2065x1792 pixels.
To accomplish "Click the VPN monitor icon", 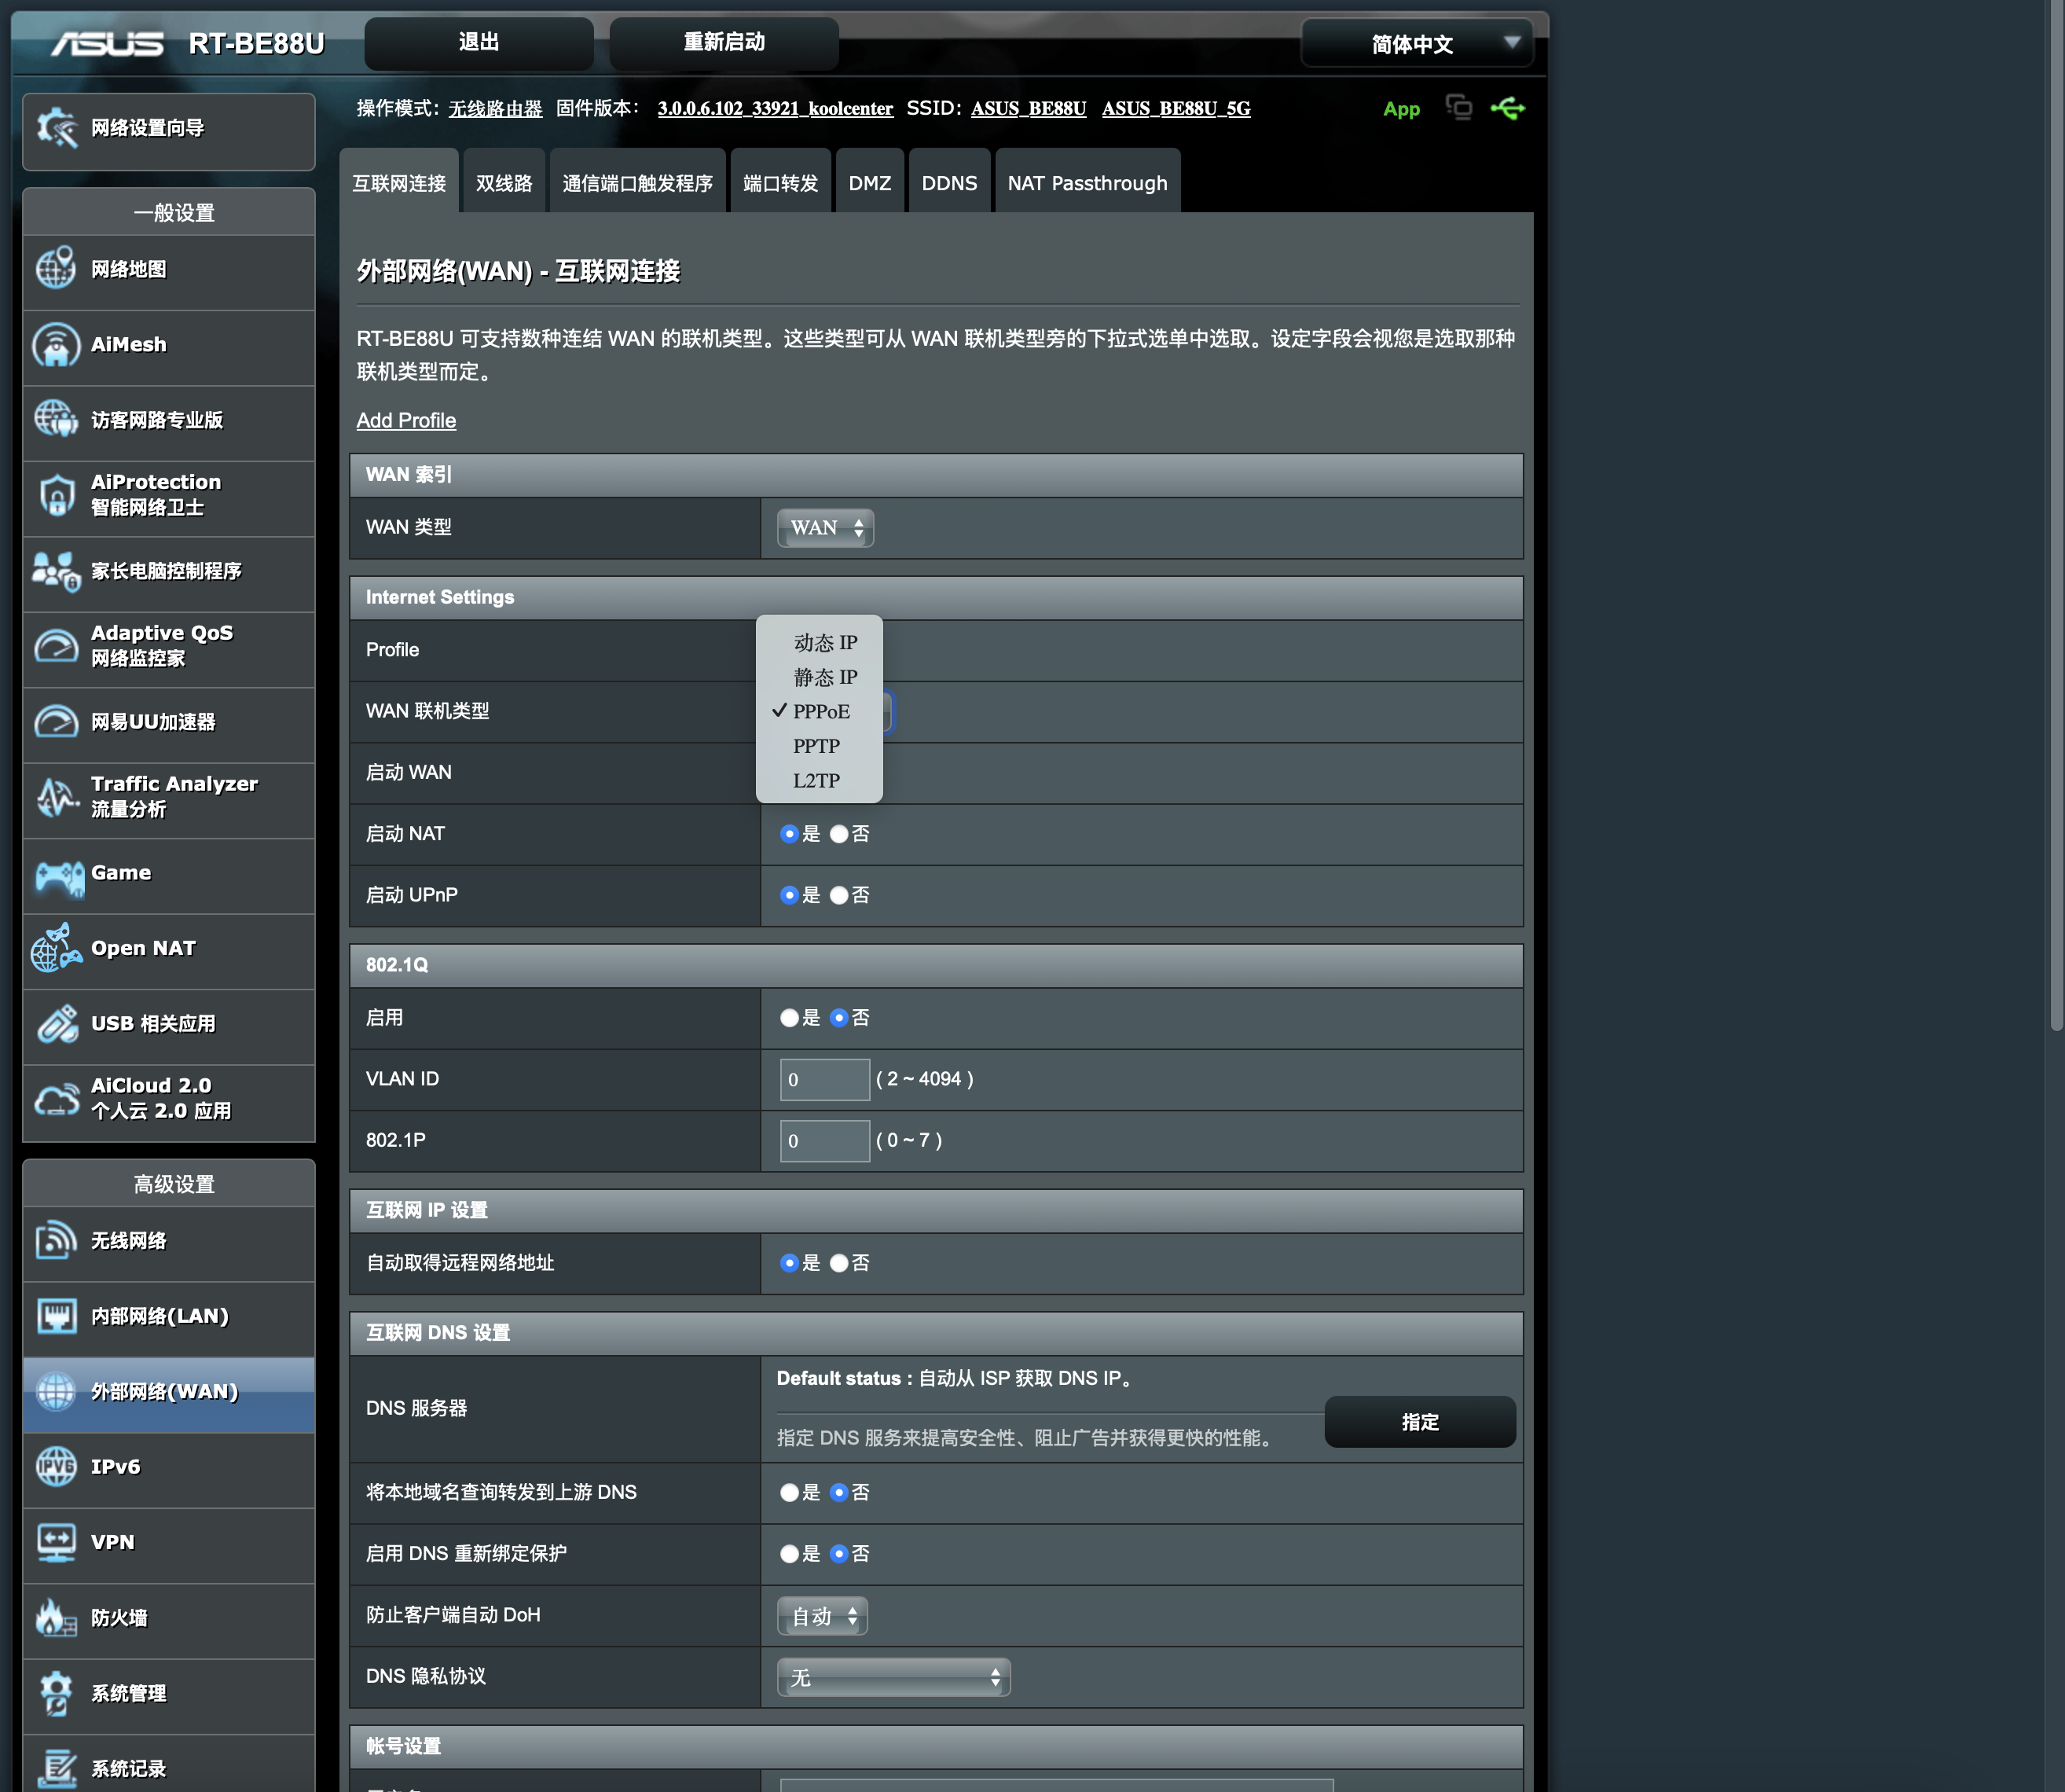I will 56,1542.
